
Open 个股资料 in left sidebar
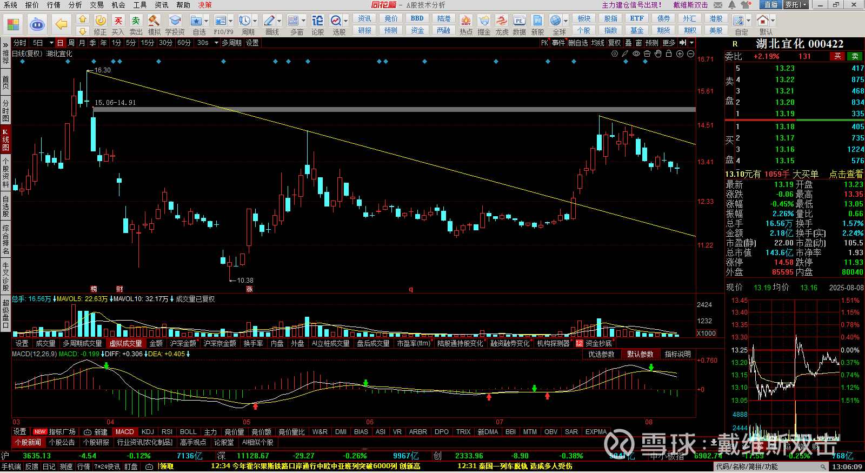pos(5,173)
